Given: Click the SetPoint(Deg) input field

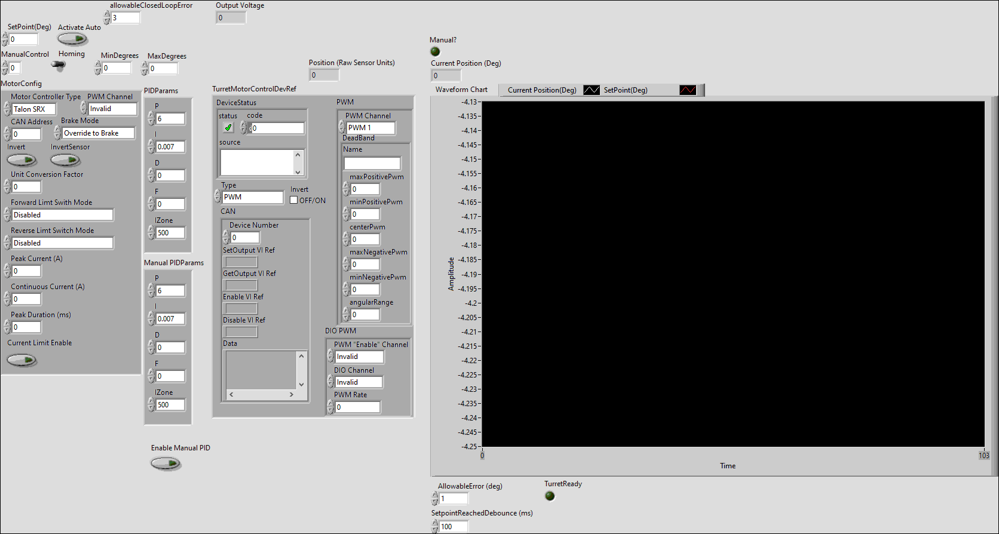Looking at the screenshot, I should 23,39.
